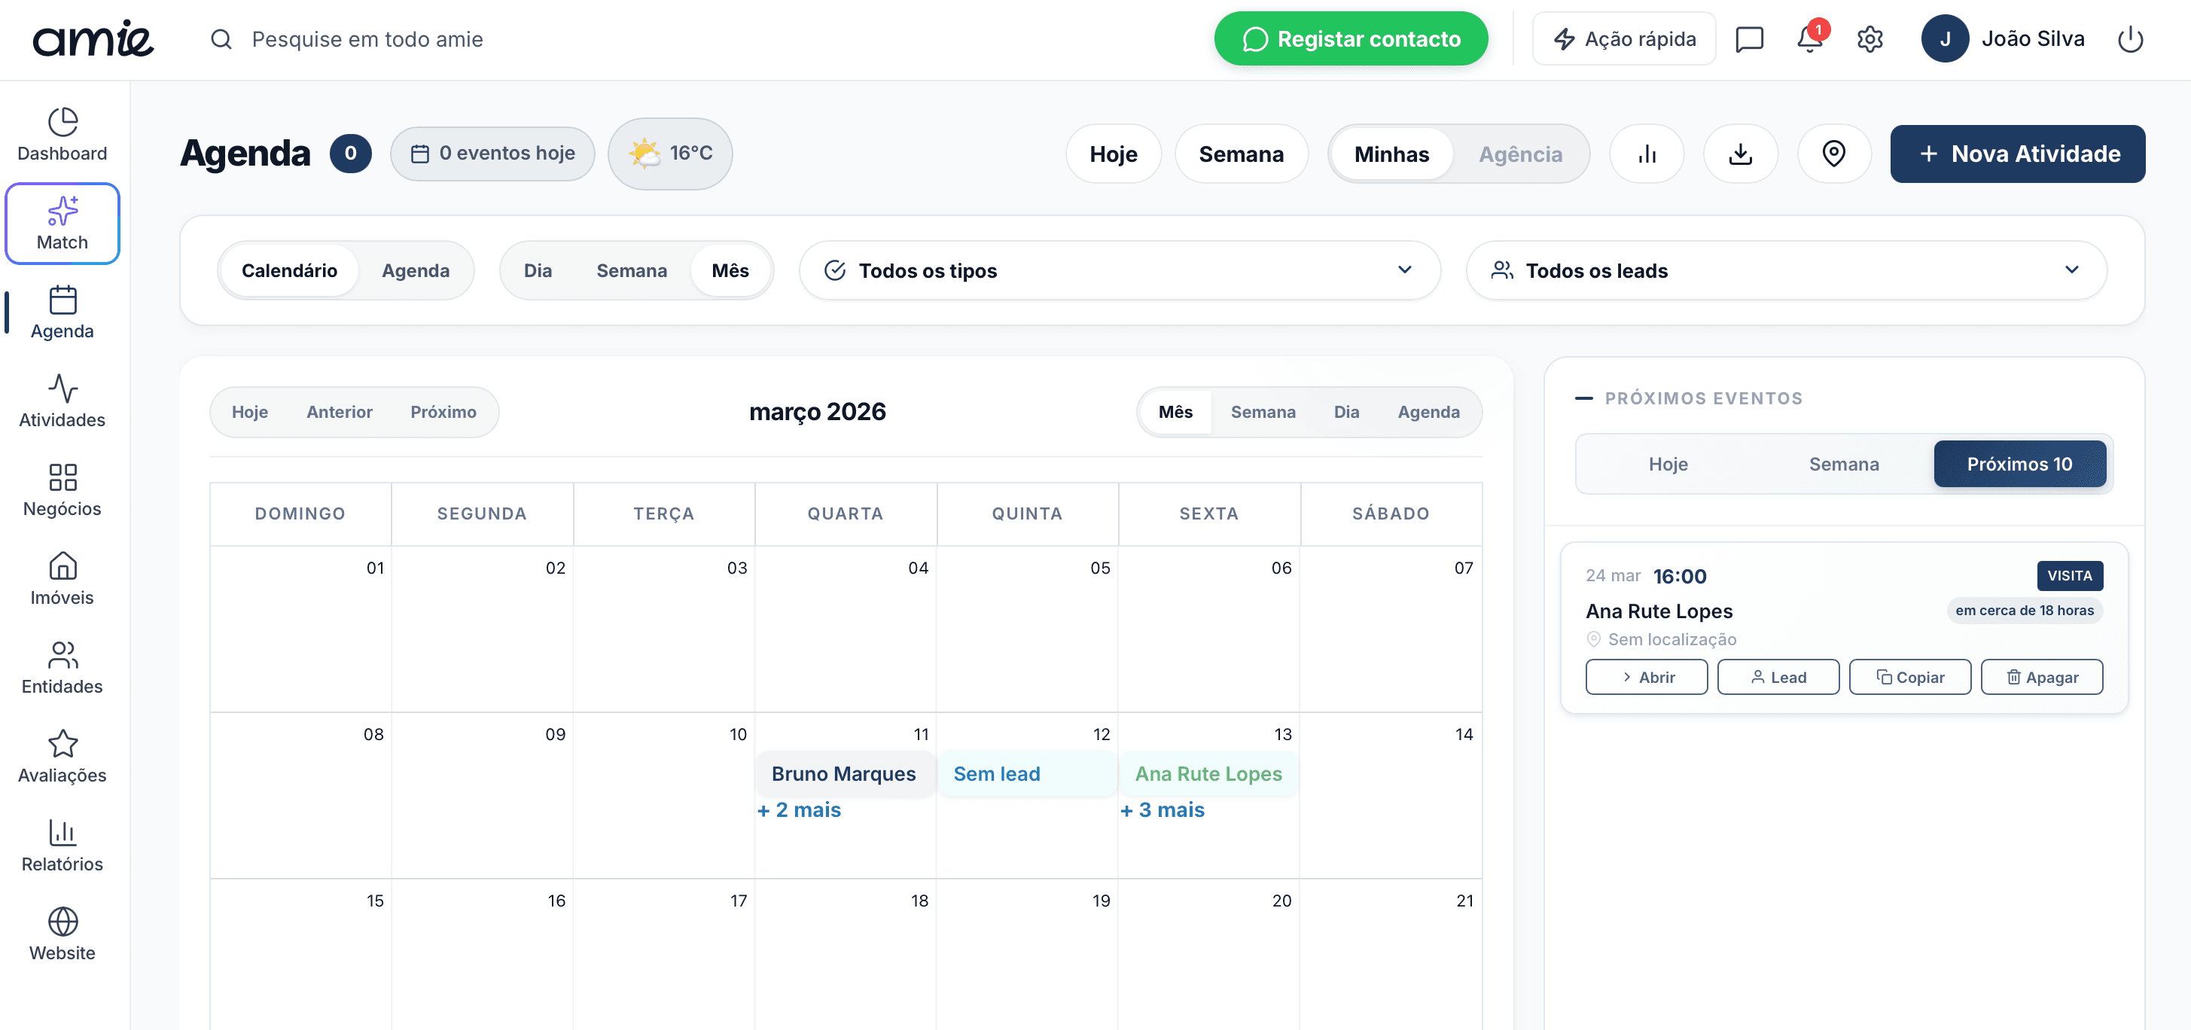The width and height of the screenshot is (2191, 1030).
Task: Open the Match section in sidebar
Action: 62,223
